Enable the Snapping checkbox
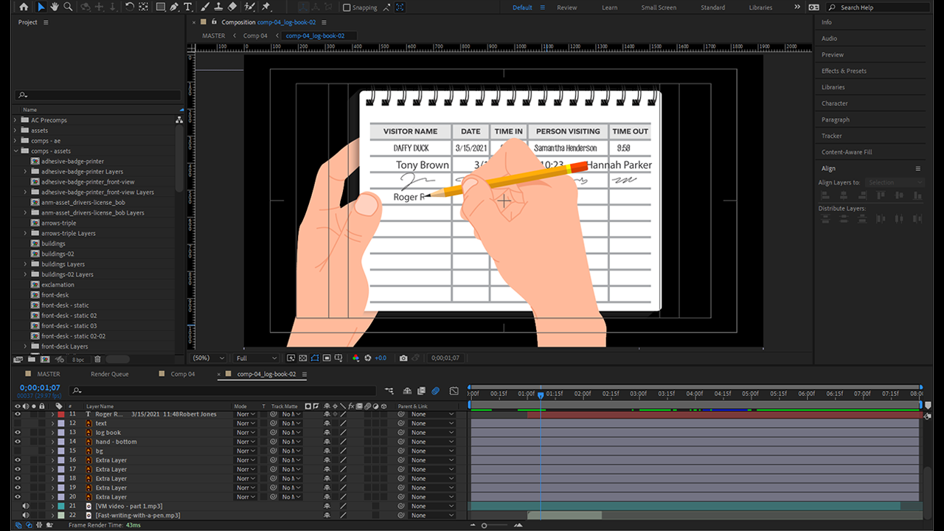The height and width of the screenshot is (531, 944). click(347, 7)
